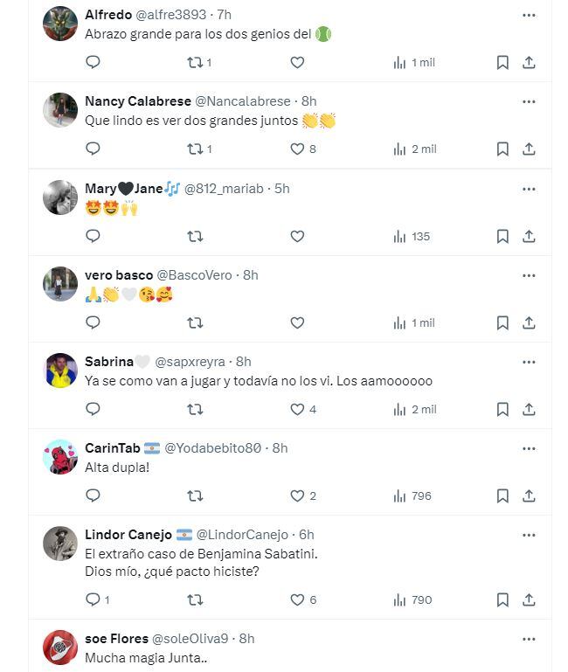Like Sabrina's tweet about Los aamoooooo
This screenshot has height=672, width=568.
click(297, 409)
